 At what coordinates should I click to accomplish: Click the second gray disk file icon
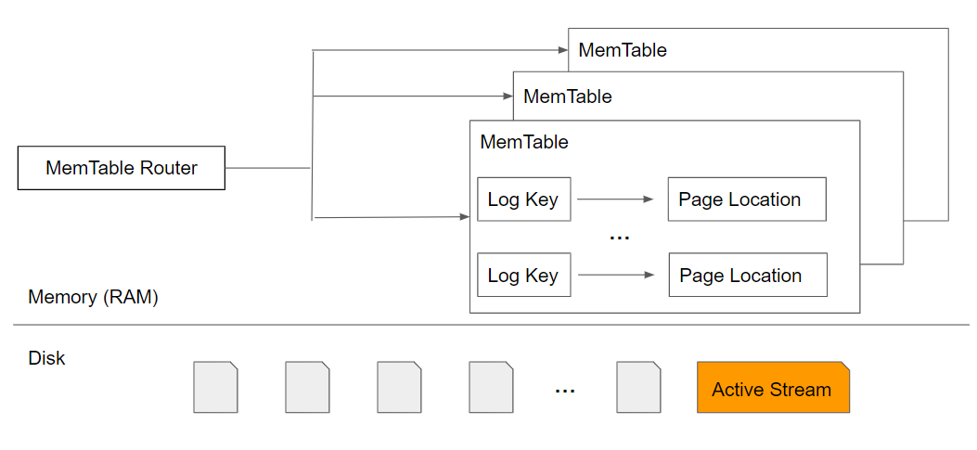pyautogui.click(x=307, y=387)
